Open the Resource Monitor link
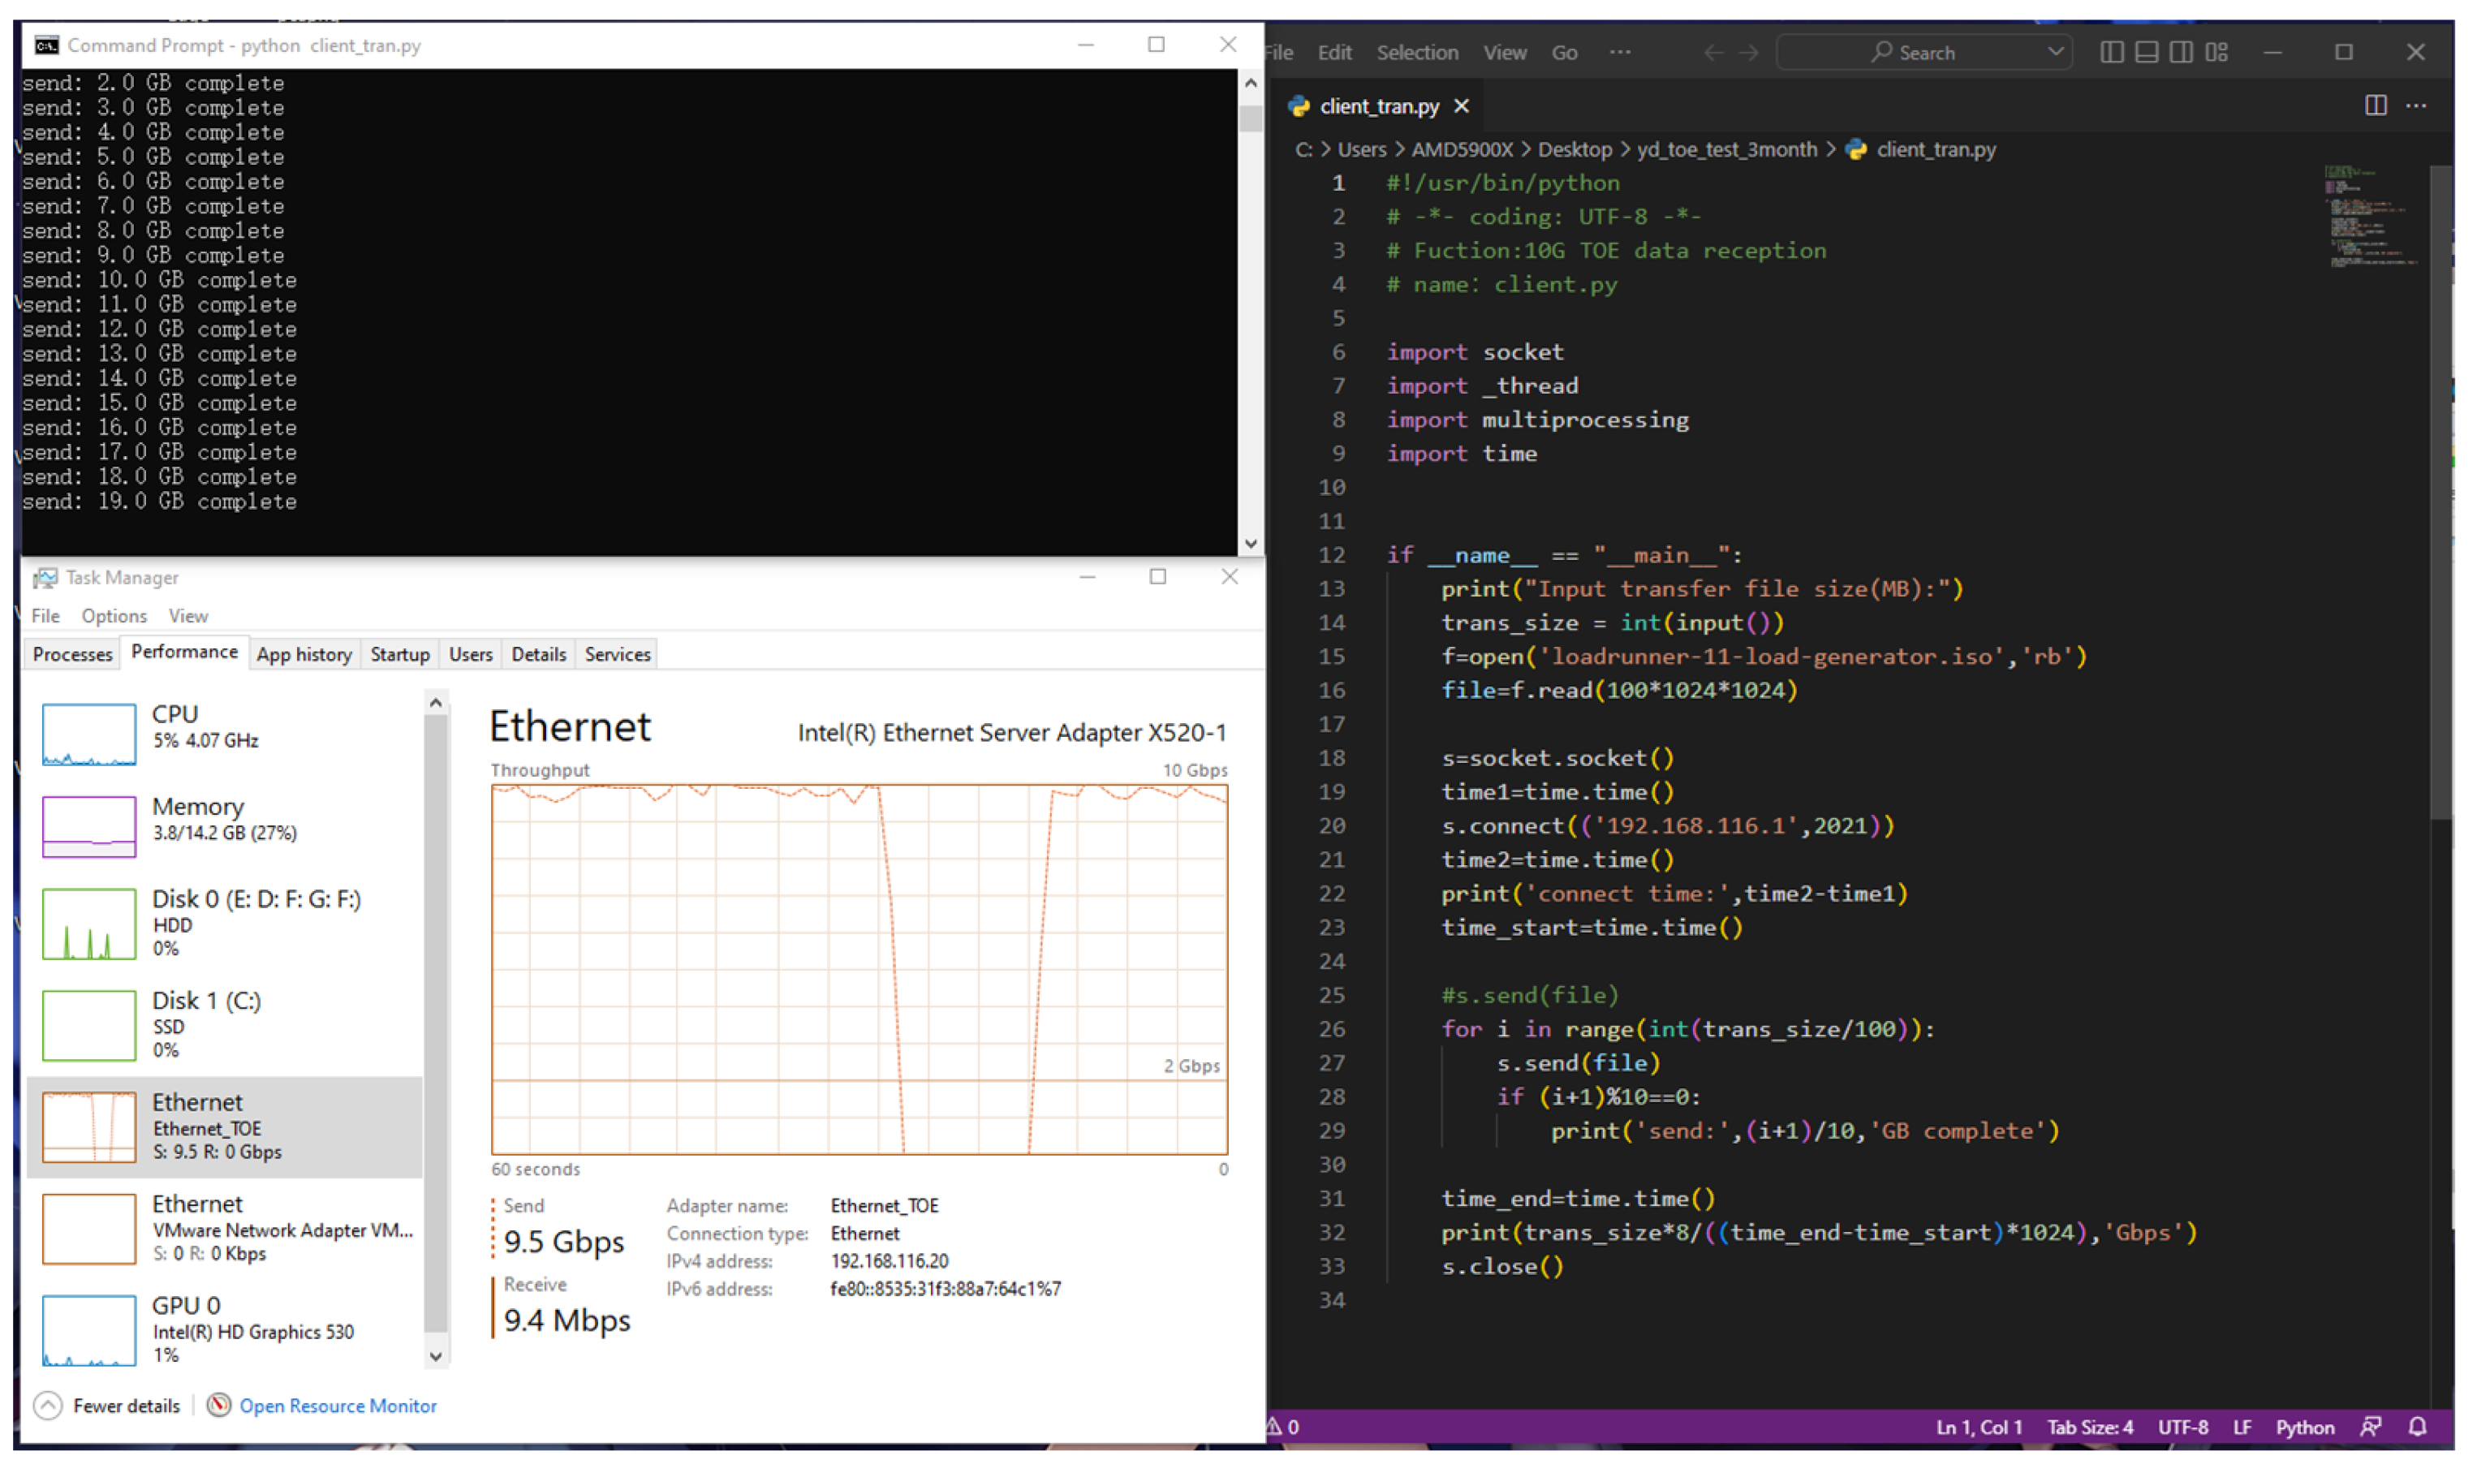The image size is (2477, 1473). [338, 1406]
